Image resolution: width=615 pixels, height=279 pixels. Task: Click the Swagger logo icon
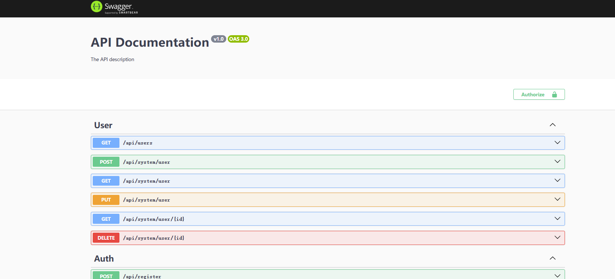[96, 7]
